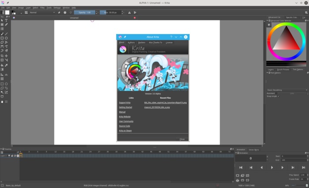Viewport: 309px width, 188px height.
Task: Select the Move tool
Action: pyautogui.click(x=6, y=56)
